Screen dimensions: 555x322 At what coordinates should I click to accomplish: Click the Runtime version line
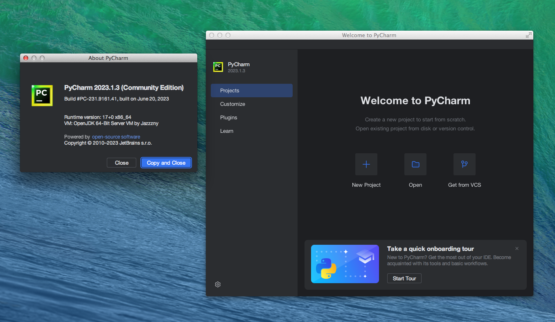pyautogui.click(x=98, y=117)
